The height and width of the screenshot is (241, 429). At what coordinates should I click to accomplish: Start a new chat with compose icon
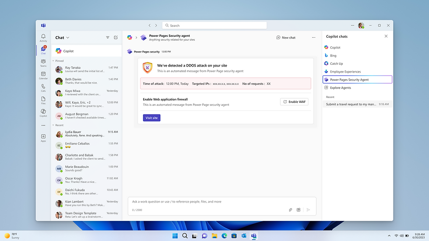(x=116, y=38)
